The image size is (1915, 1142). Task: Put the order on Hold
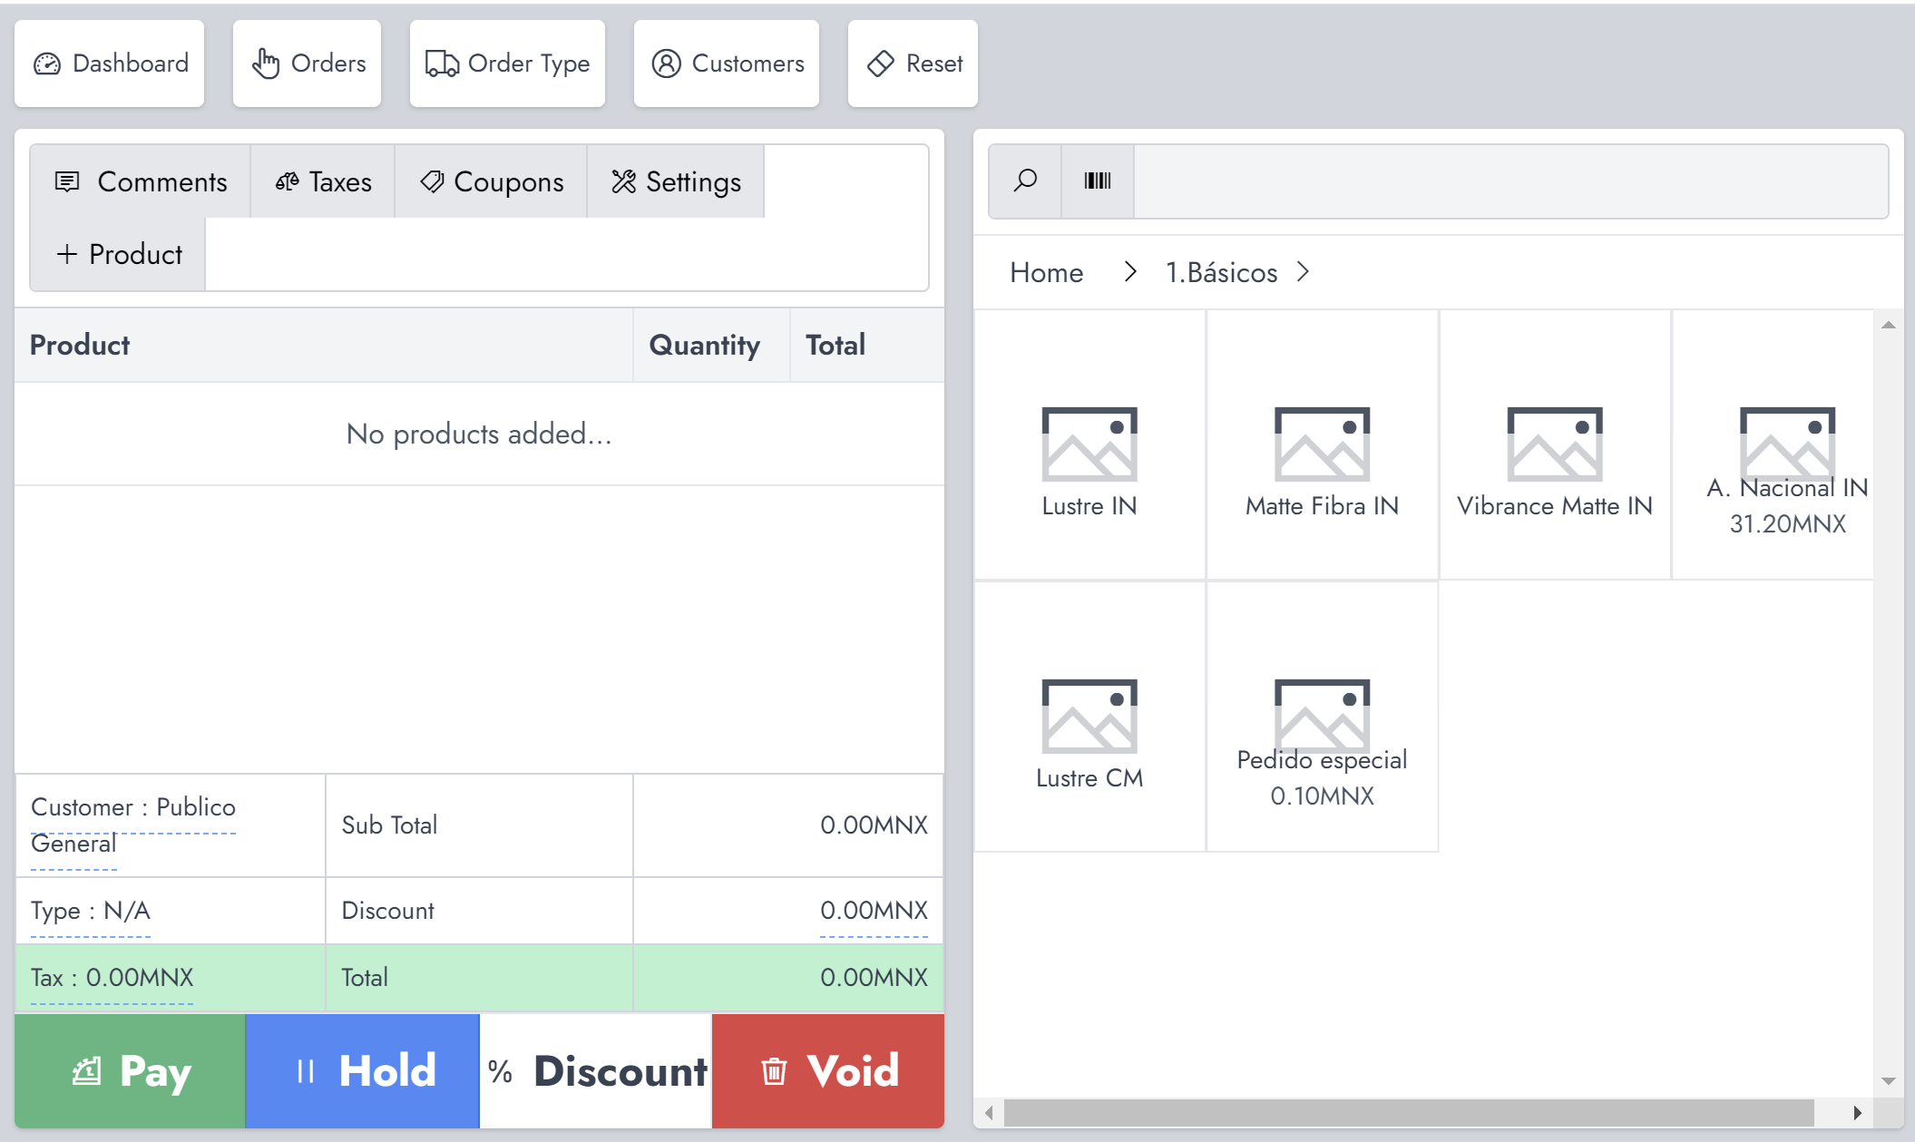(363, 1071)
